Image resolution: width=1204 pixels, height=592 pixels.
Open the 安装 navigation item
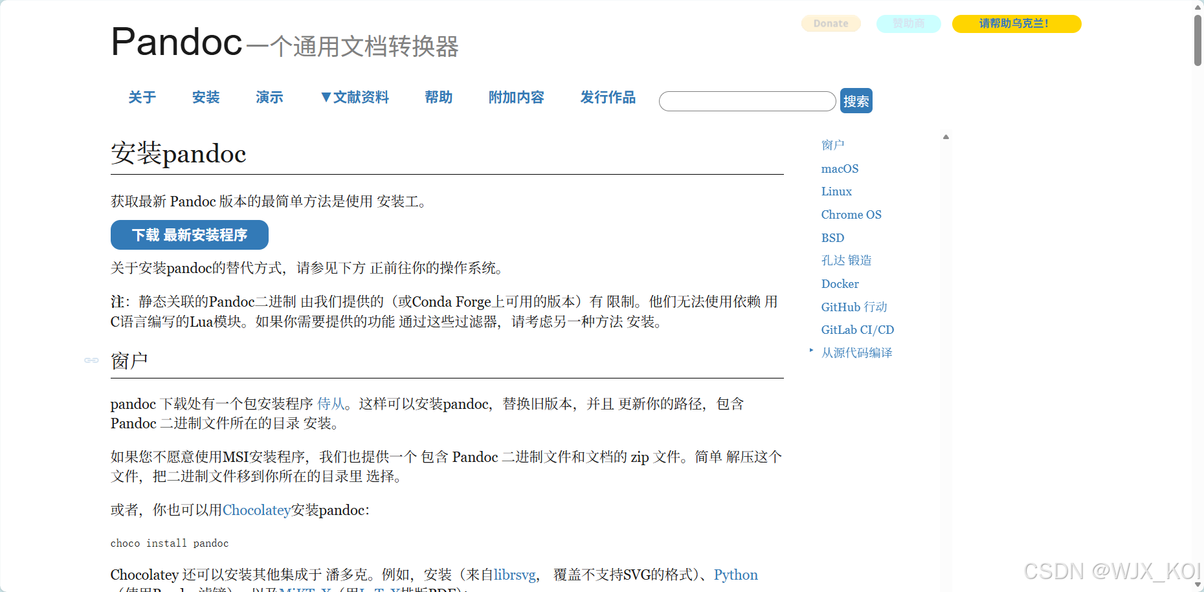pyautogui.click(x=206, y=97)
